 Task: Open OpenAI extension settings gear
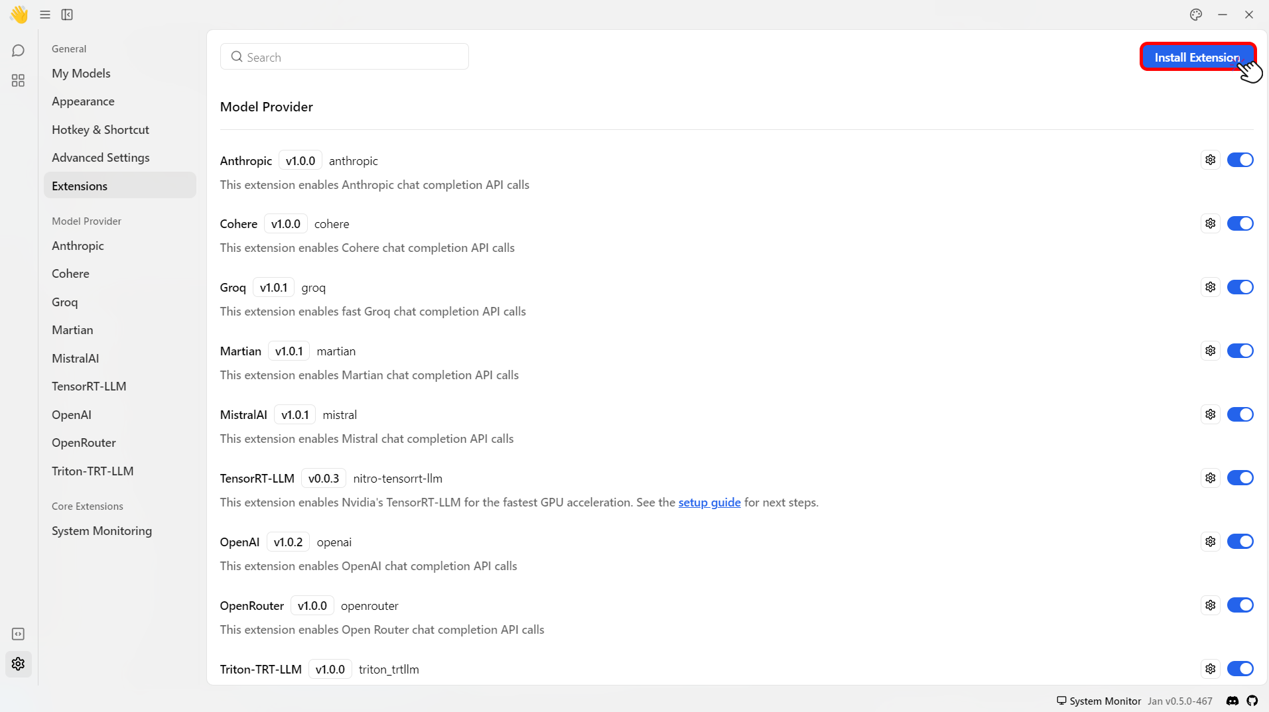click(x=1211, y=542)
